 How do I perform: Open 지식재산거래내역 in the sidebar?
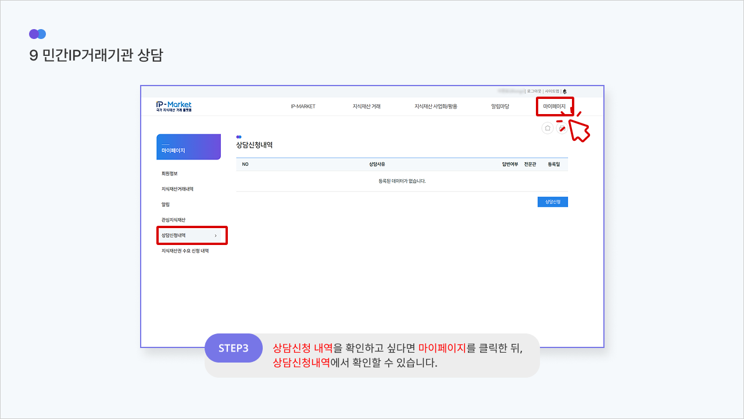[x=177, y=189]
